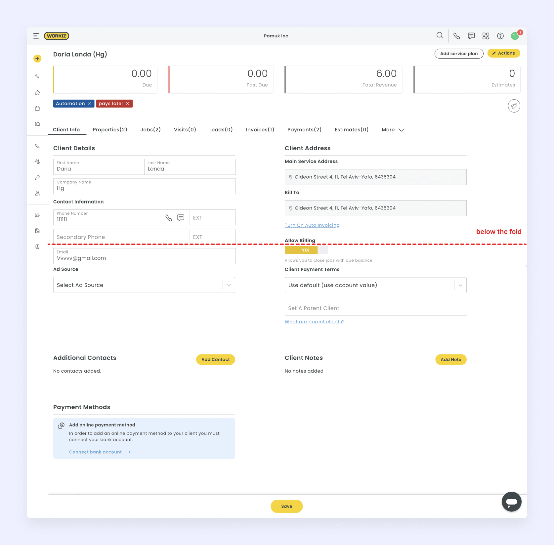Open the Actions button menu
Screen dimensions: 554x545
pyautogui.click(x=504, y=53)
